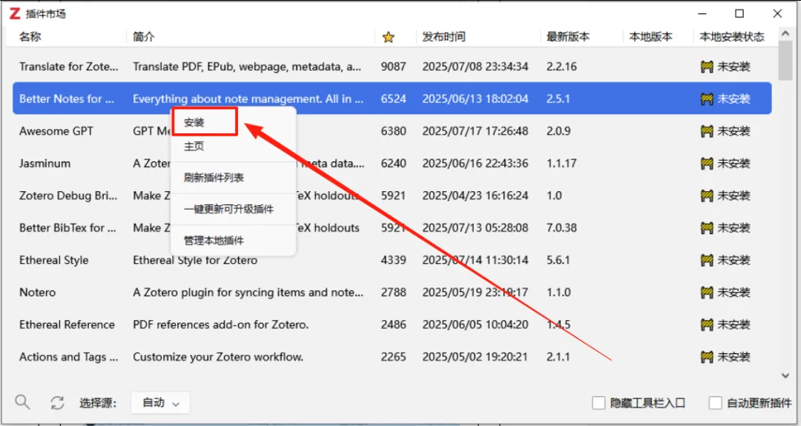Click not-installed icon in Better Notes row
Viewport: 801px width, 426px height.
[x=707, y=99]
